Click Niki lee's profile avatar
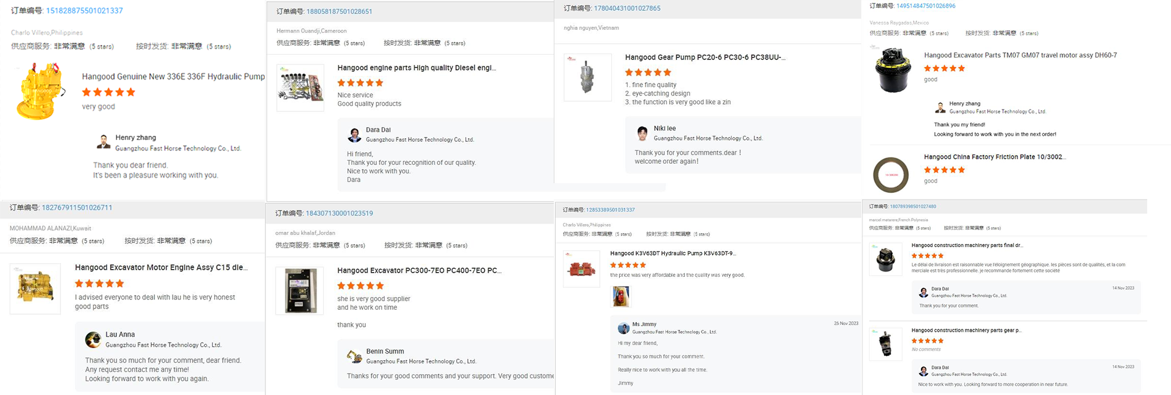This screenshot has height=395, width=1171. tap(642, 133)
